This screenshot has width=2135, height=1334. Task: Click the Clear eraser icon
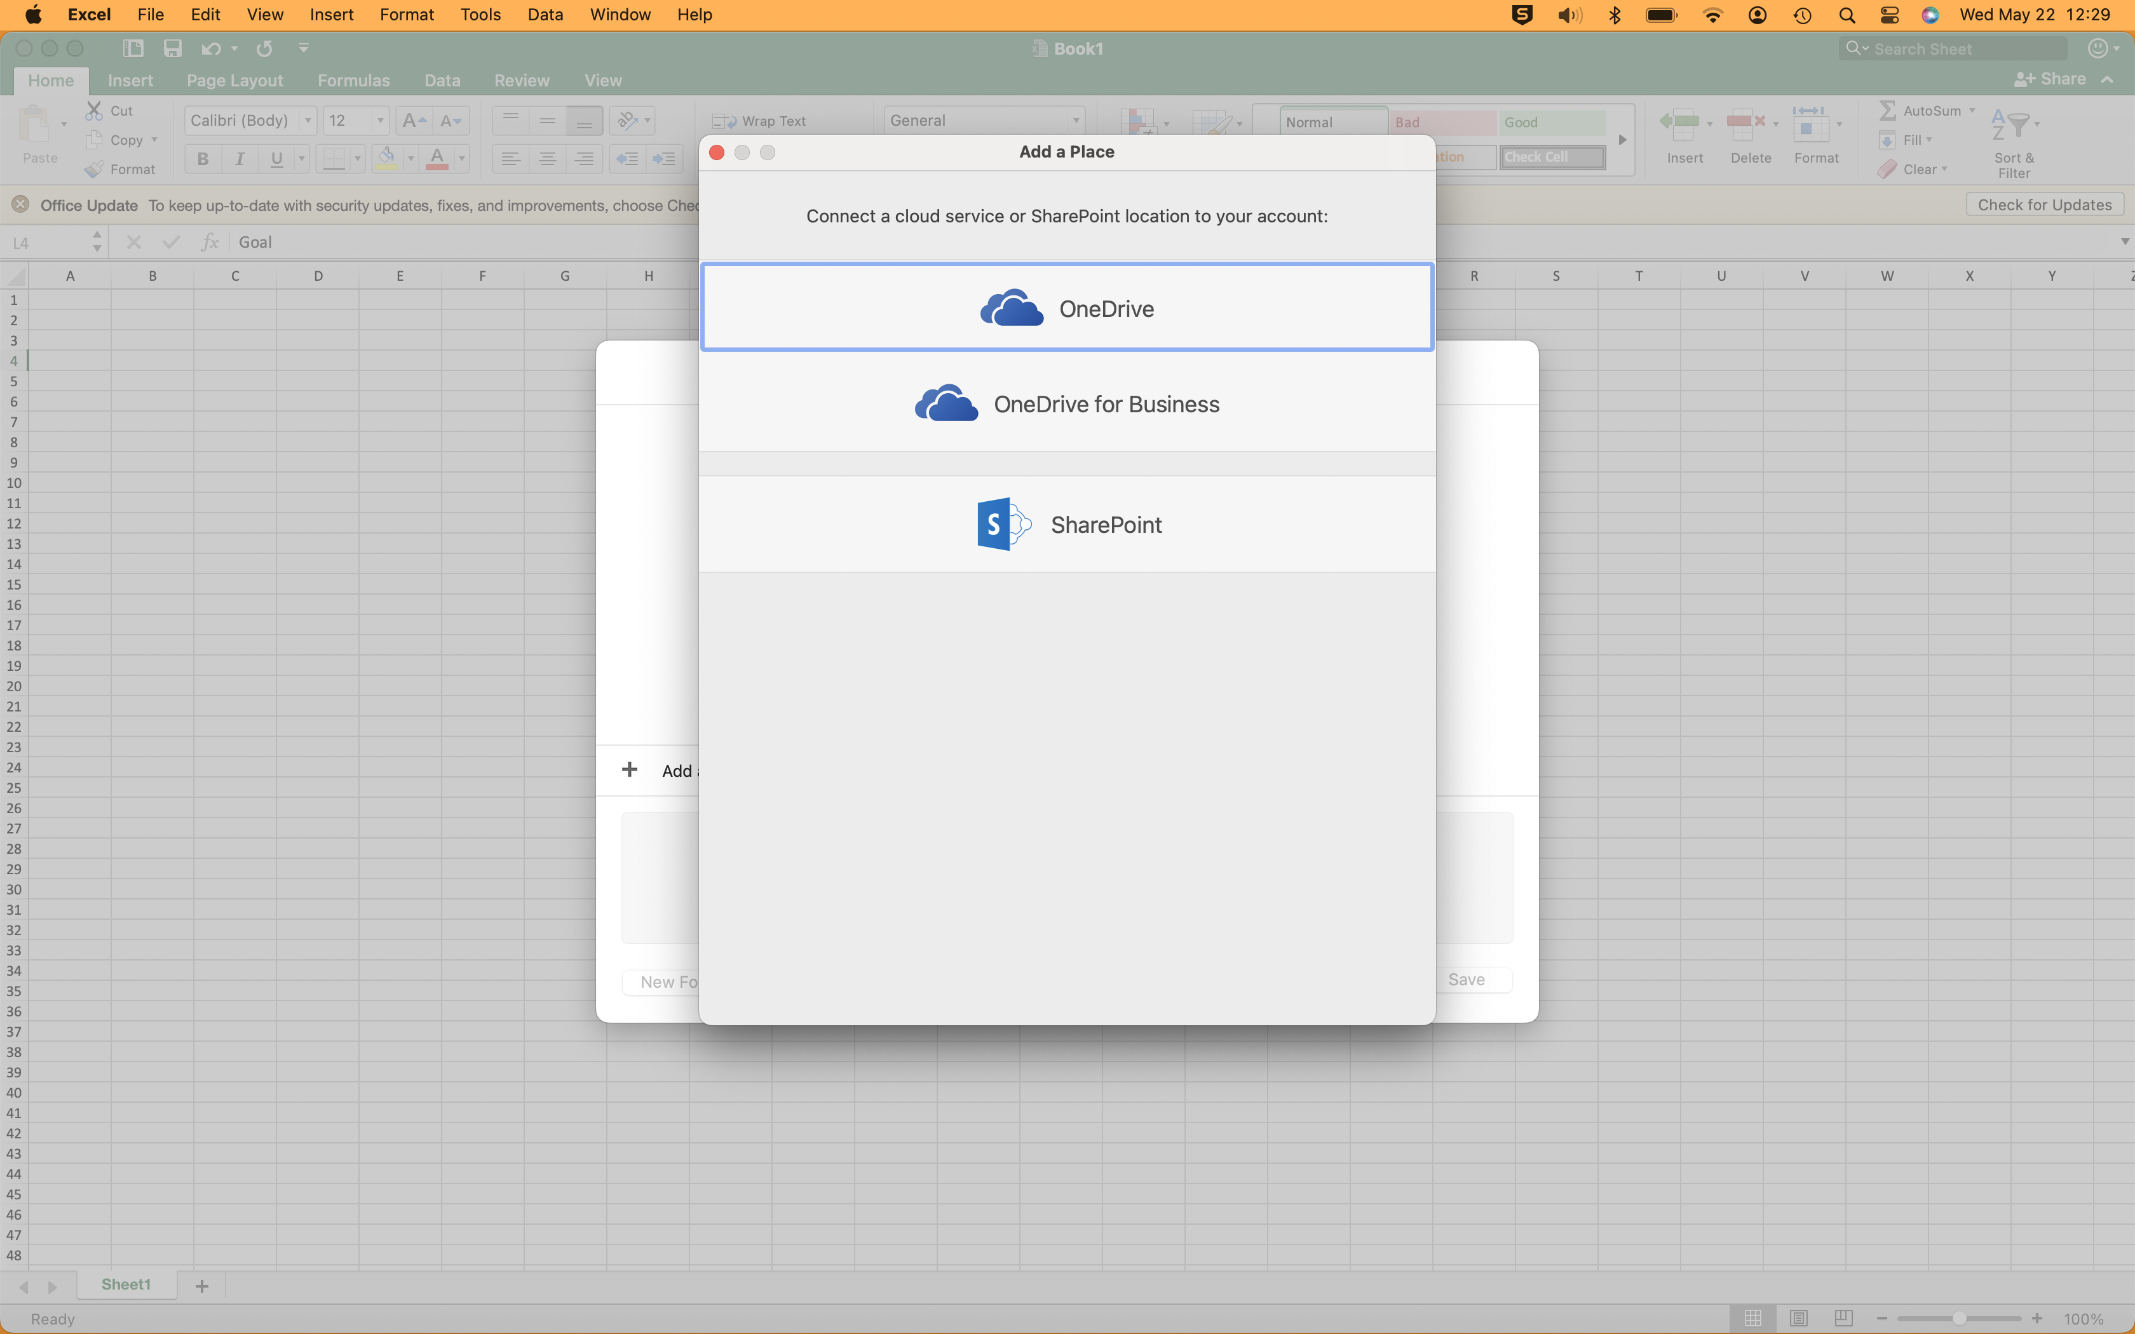pyautogui.click(x=1887, y=170)
